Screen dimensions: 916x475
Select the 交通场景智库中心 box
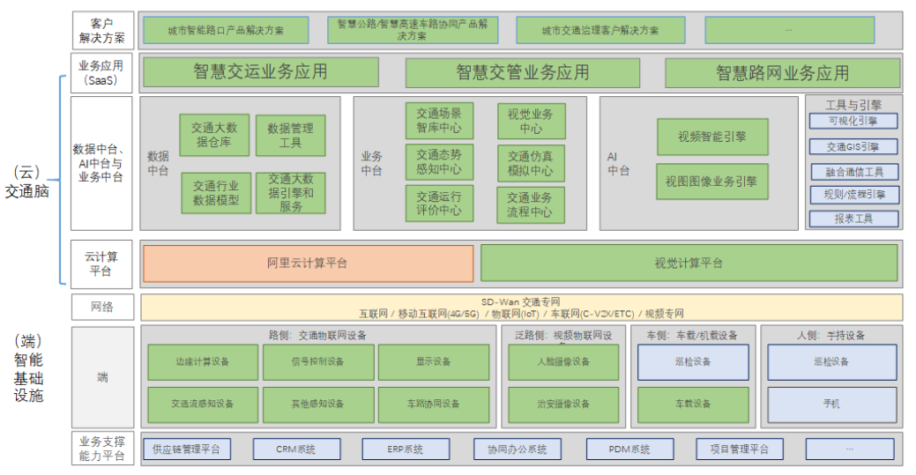pyautogui.click(x=439, y=121)
